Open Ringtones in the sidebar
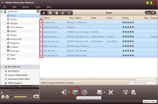This screenshot has width=158, height=104. [x=15, y=43]
